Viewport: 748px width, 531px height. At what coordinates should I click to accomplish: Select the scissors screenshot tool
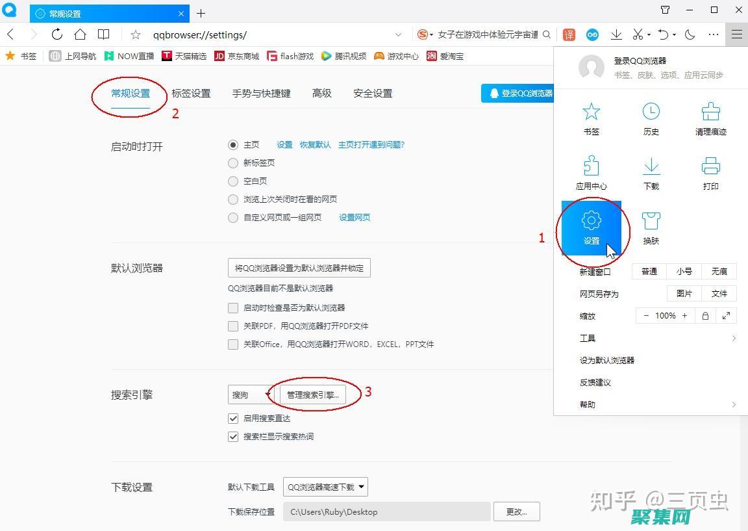click(x=638, y=34)
